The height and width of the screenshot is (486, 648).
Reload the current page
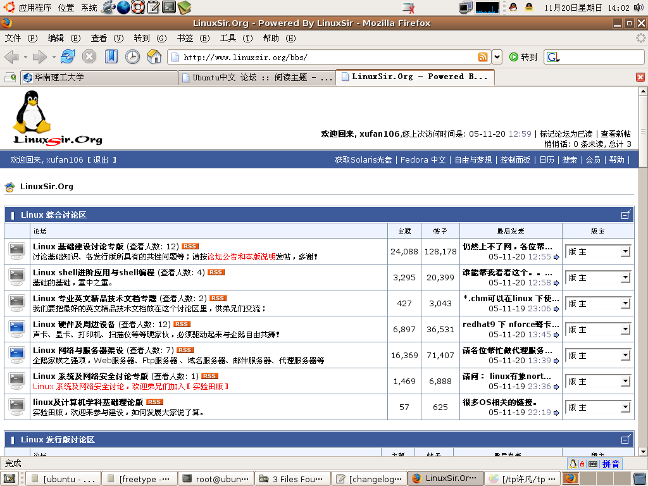tap(67, 56)
